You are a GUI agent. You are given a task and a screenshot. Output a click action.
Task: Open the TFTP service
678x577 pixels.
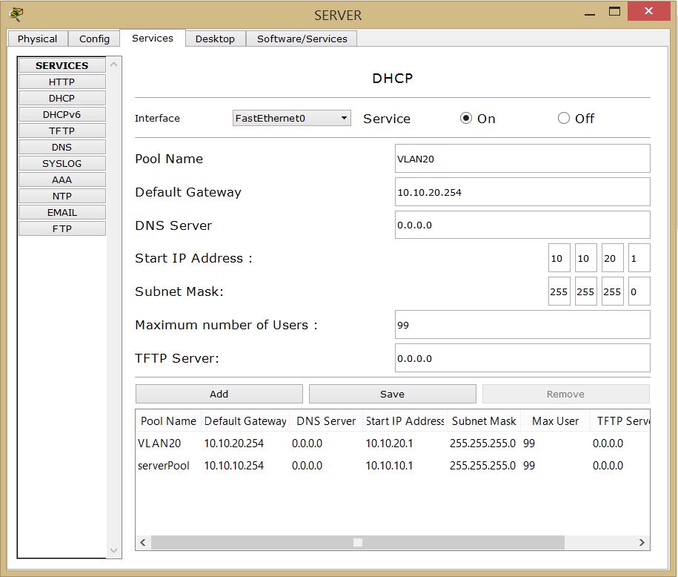62,131
